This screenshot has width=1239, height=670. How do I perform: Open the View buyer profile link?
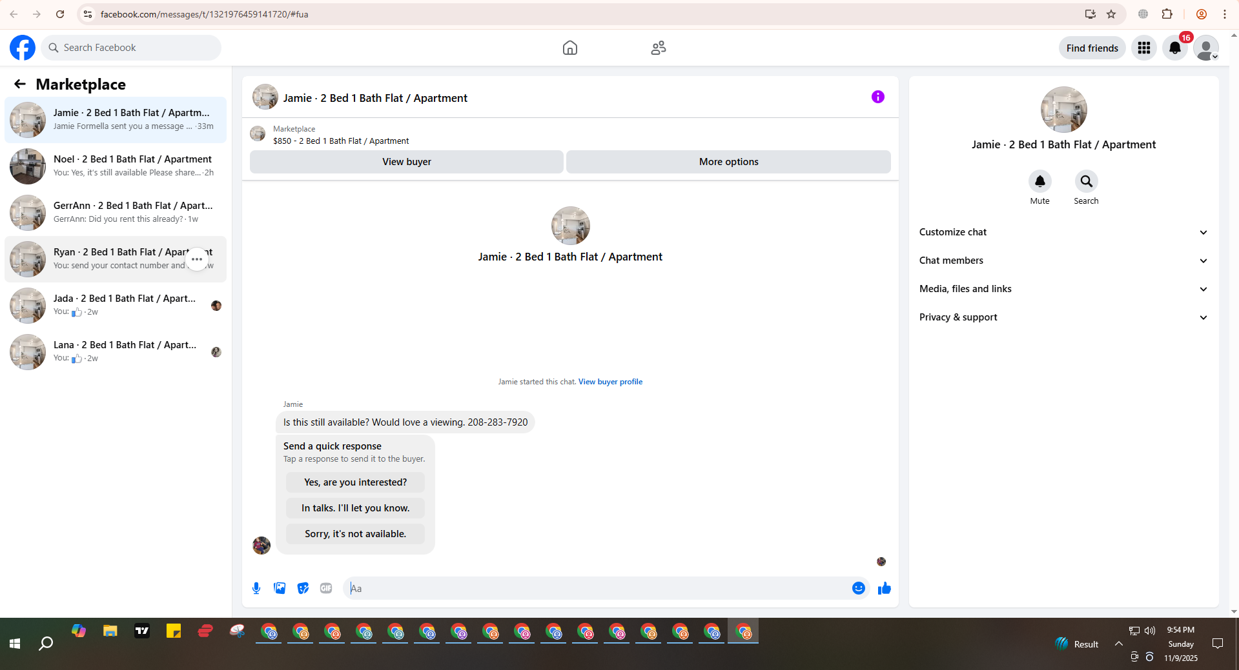(x=610, y=382)
